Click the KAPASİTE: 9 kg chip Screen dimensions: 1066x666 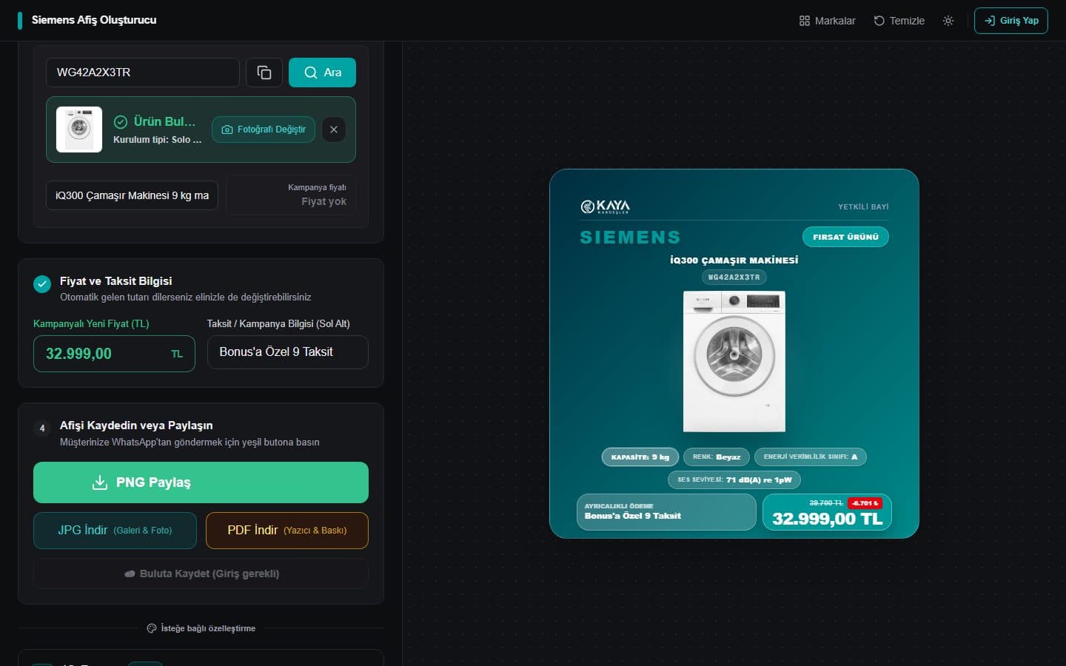tap(640, 457)
